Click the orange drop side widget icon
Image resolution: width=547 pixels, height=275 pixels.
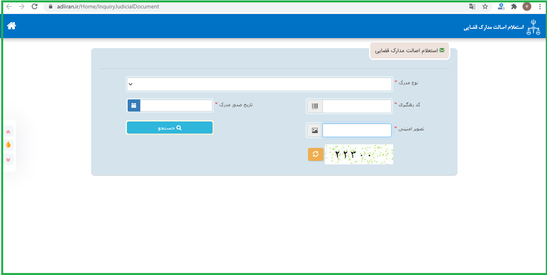pyautogui.click(x=8, y=145)
